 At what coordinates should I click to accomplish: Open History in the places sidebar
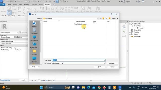tap(34, 24)
